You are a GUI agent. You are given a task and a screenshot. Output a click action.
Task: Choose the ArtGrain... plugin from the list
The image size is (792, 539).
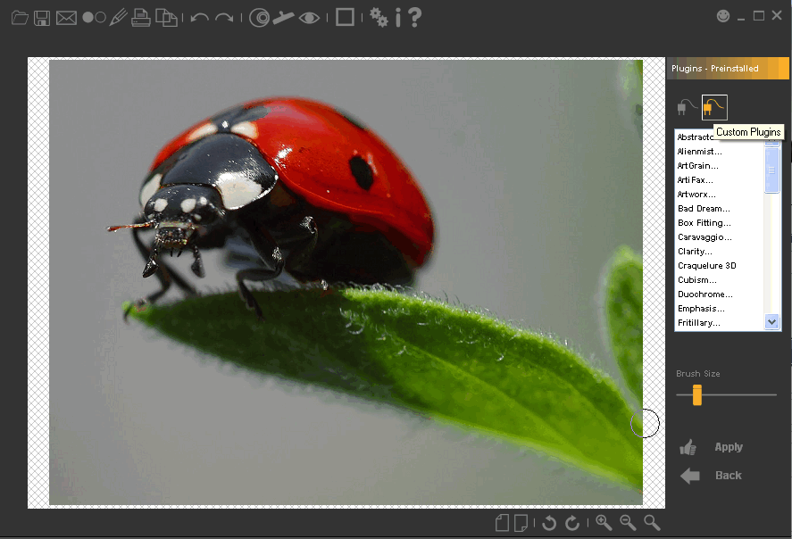tap(697, 165)
